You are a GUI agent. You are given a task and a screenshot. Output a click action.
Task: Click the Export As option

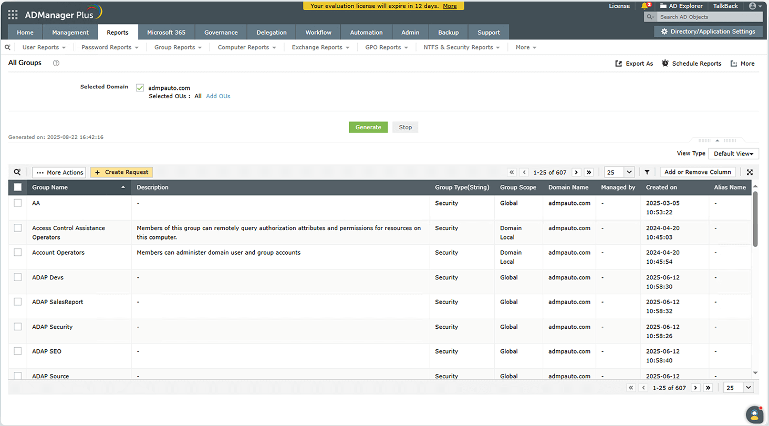[634, 64]
